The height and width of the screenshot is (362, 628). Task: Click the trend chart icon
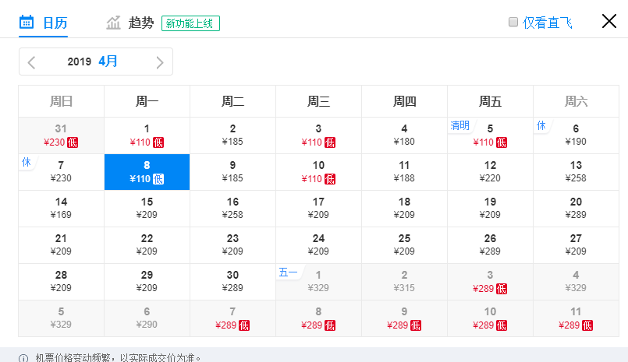113,23
